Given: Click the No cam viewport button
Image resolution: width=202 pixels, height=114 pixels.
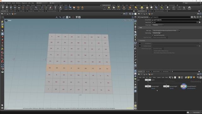Looking at the screenshot, I should [130, 20].
